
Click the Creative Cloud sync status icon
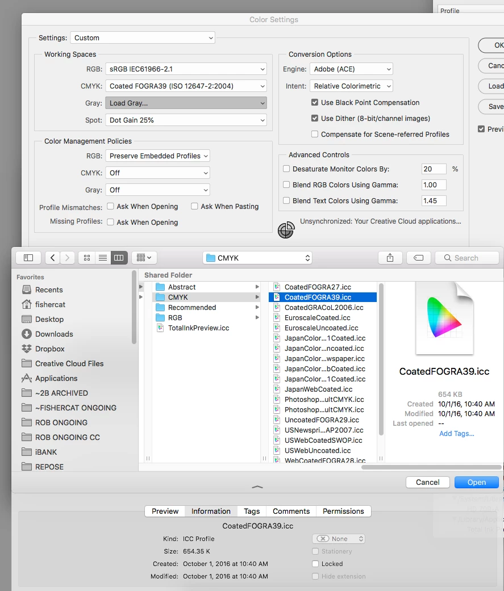286,230
